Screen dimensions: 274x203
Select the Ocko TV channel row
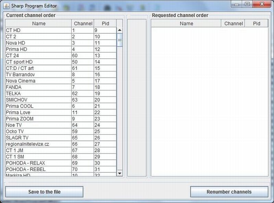pos(38,132)
